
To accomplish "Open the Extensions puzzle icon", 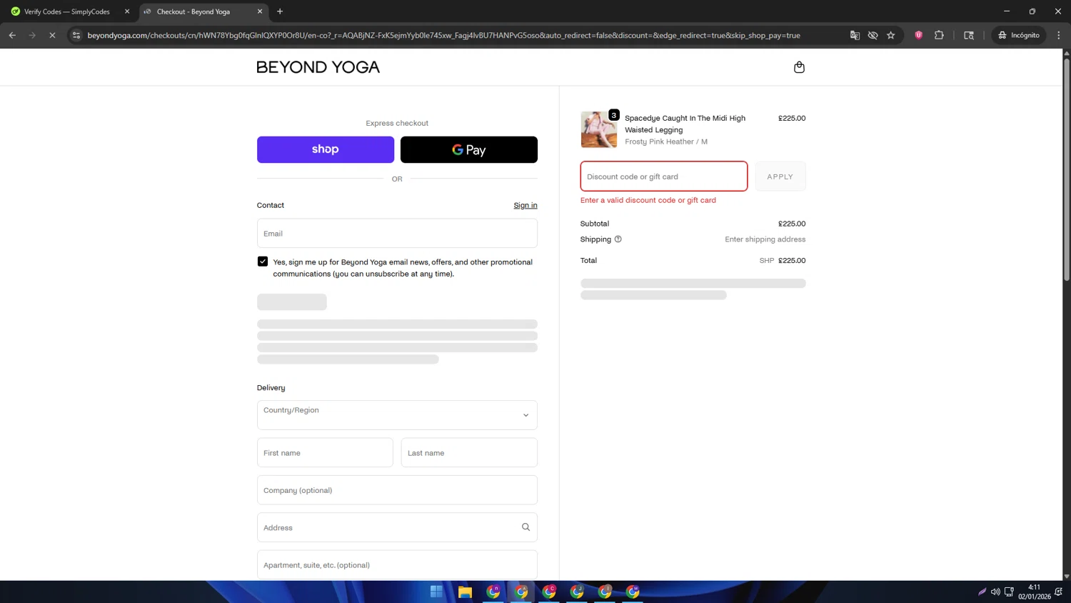I will pyautogui.click(x=939, y=35).
